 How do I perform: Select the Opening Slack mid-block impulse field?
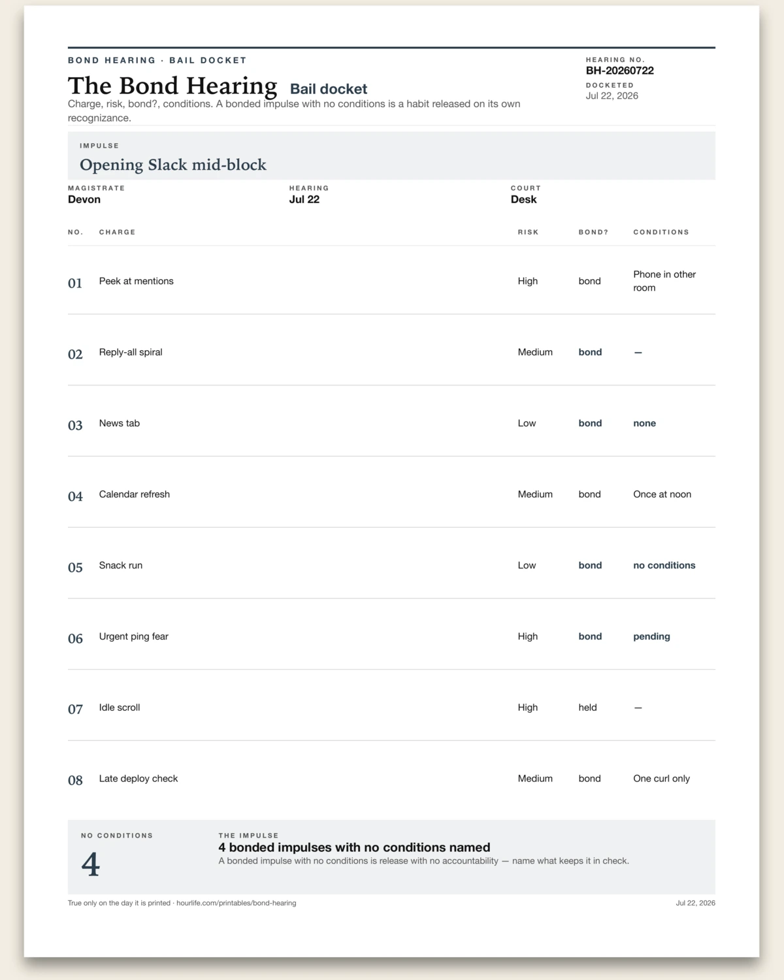click(391, 155)
